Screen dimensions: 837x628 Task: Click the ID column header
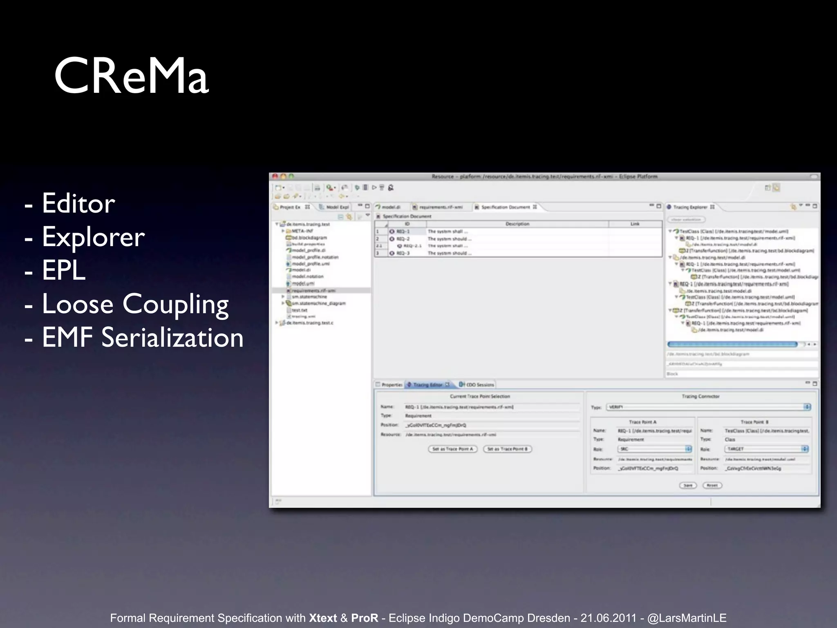(x=407, y=224)
